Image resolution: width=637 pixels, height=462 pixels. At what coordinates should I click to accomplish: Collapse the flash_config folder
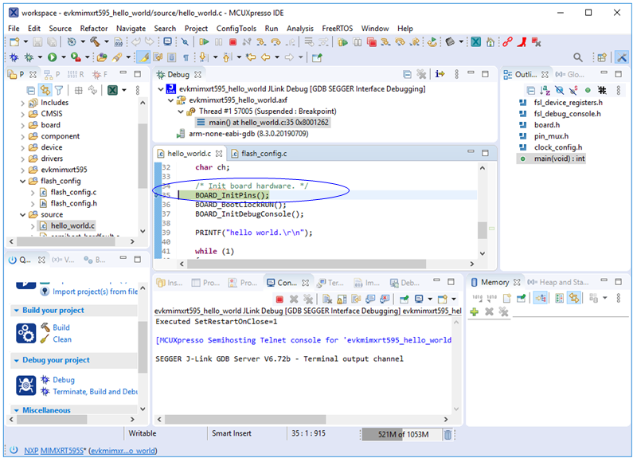pos(23,181)
